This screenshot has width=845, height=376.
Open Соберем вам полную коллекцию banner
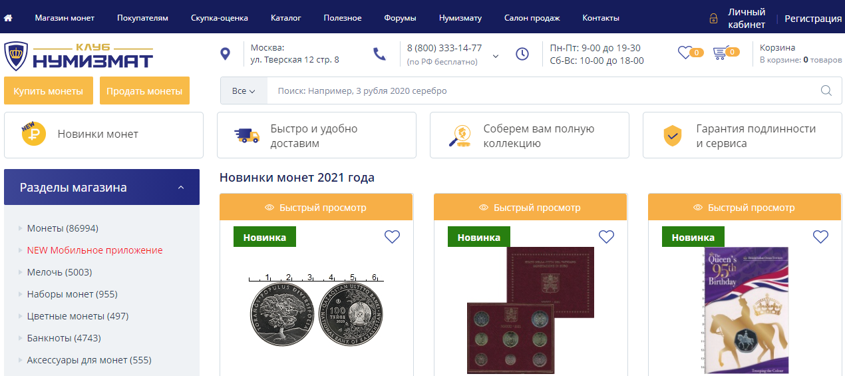click(530, 135)
